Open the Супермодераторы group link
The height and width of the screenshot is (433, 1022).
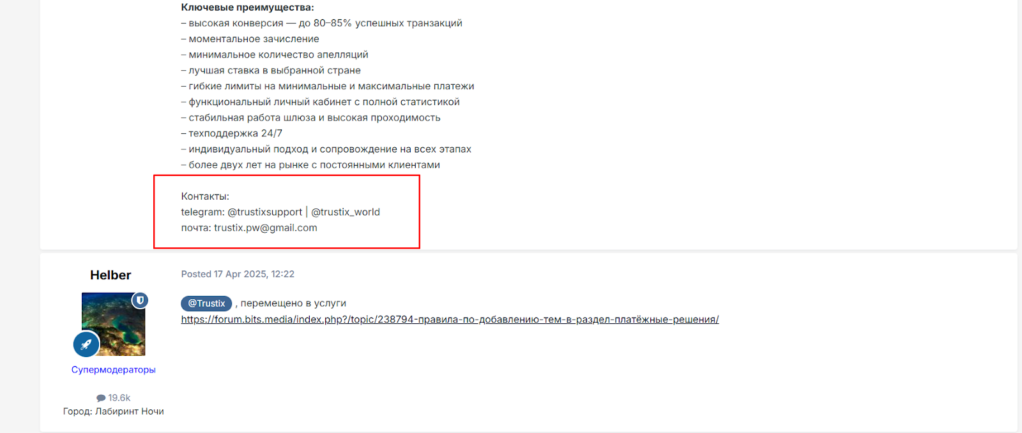coord(114,370)
